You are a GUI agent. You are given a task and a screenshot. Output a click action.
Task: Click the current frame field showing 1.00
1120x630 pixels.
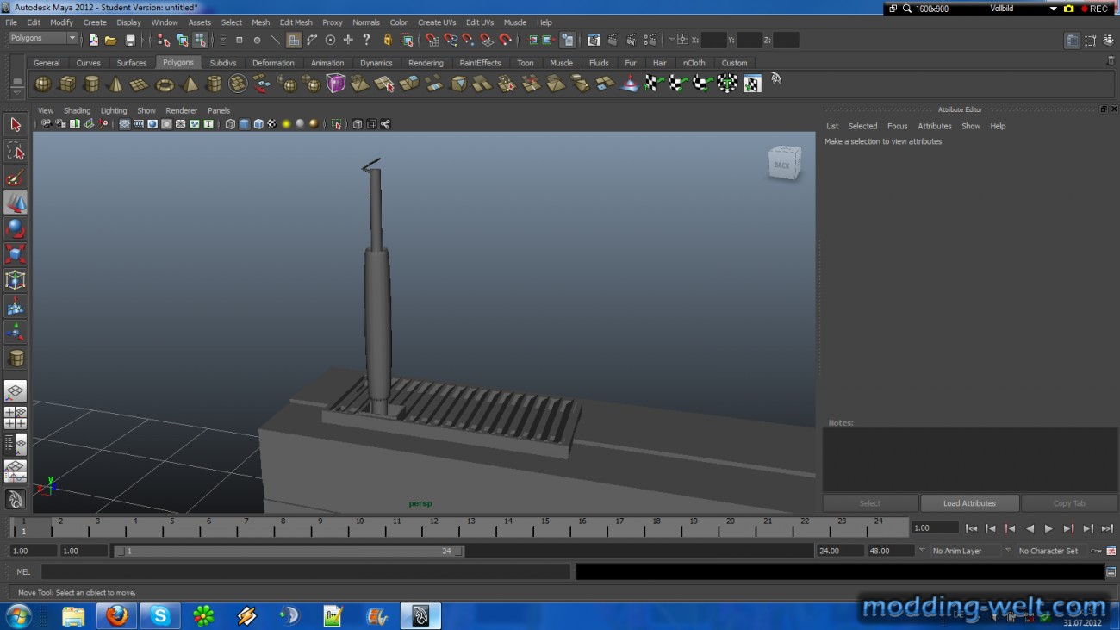click(935, 527)
